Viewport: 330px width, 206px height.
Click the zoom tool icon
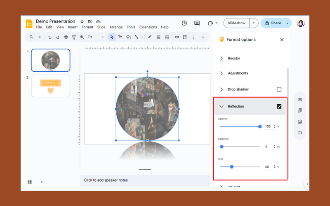[82, 37]
